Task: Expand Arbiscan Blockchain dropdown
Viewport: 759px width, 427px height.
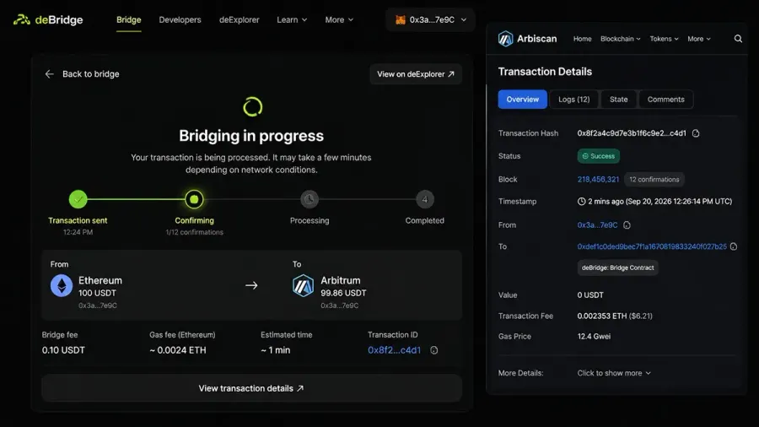Action: point(620,39)
